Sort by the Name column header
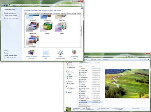 80,66
